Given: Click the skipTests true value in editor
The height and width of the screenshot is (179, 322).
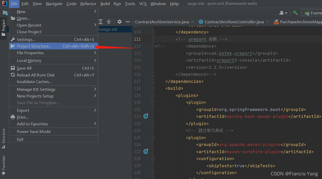Looking at the screenshot, I should coord(240,166).
